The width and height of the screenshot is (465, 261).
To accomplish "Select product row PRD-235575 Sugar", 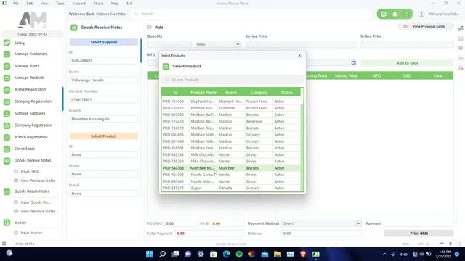I will [231, 188].
